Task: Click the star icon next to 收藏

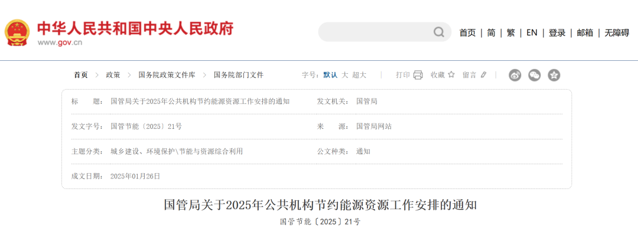Action: tap(451, 74)
